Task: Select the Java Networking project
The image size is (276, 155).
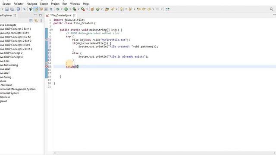Action: 9,65
